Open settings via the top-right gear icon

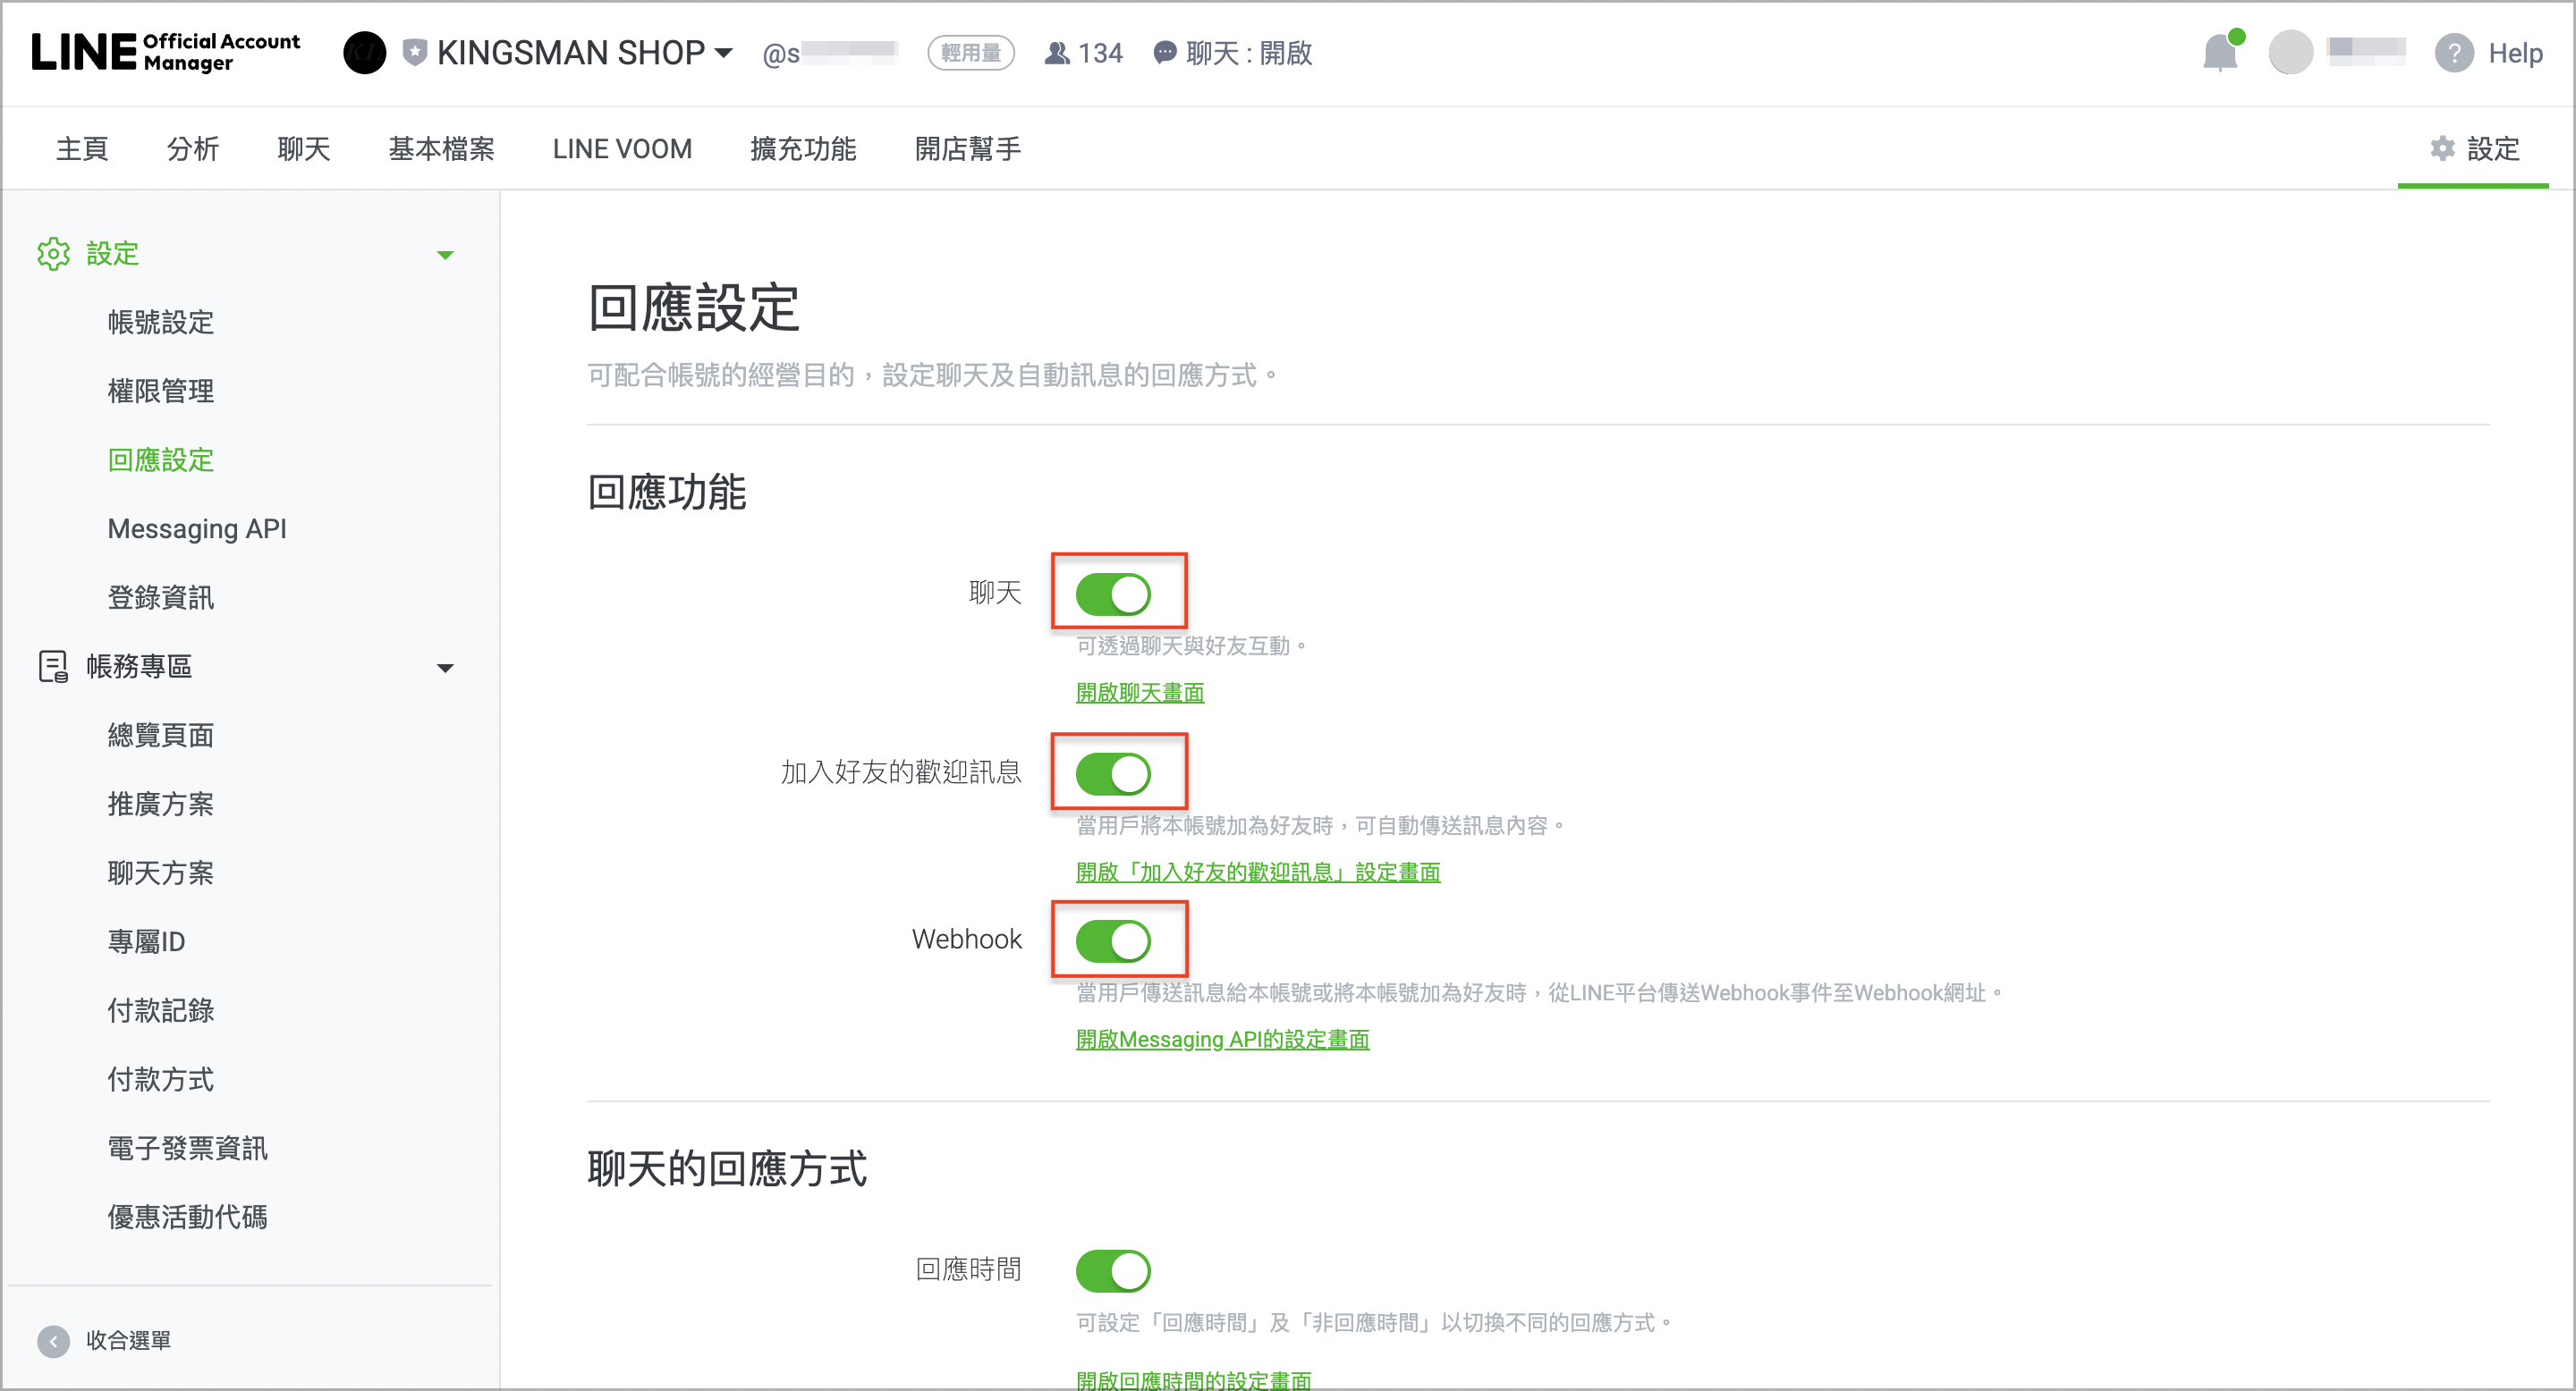point(2443,148)
